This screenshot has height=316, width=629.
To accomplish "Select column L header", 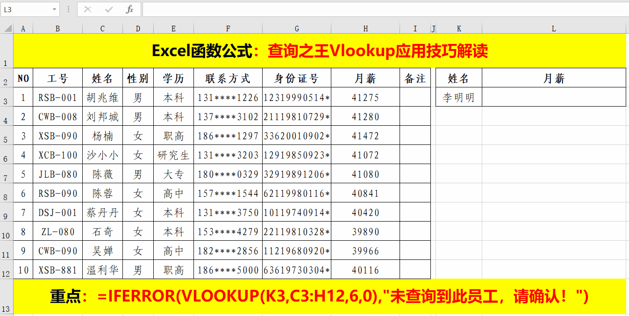I will (x=554, y=29).
